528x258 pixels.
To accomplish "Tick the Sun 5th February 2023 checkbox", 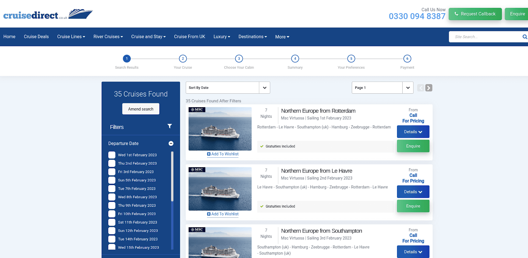I will 112,180.
